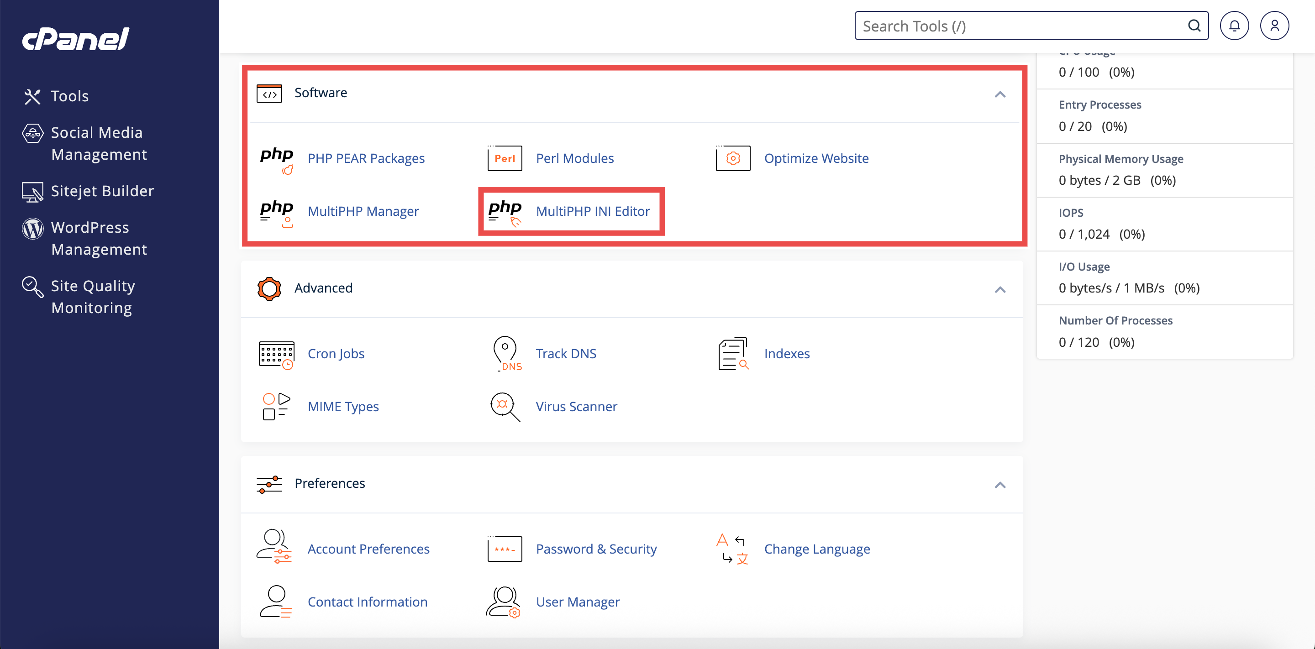Open the User Manager tool

577,602
